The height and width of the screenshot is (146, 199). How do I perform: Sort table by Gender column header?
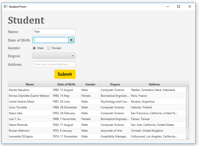pos(90,84)
